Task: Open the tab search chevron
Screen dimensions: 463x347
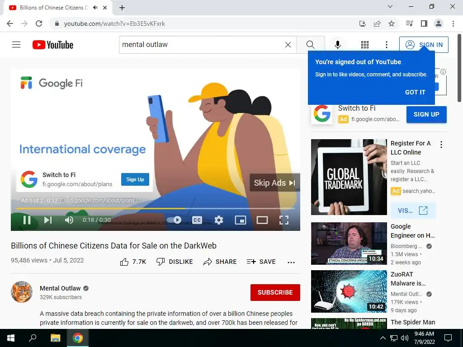Action: point(390,6)
